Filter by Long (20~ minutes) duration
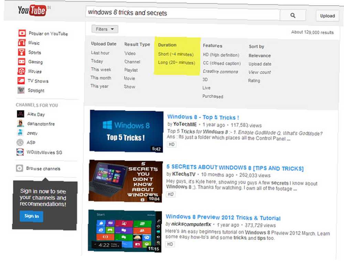This screenshot has height=261, width=344. (176, 63)
